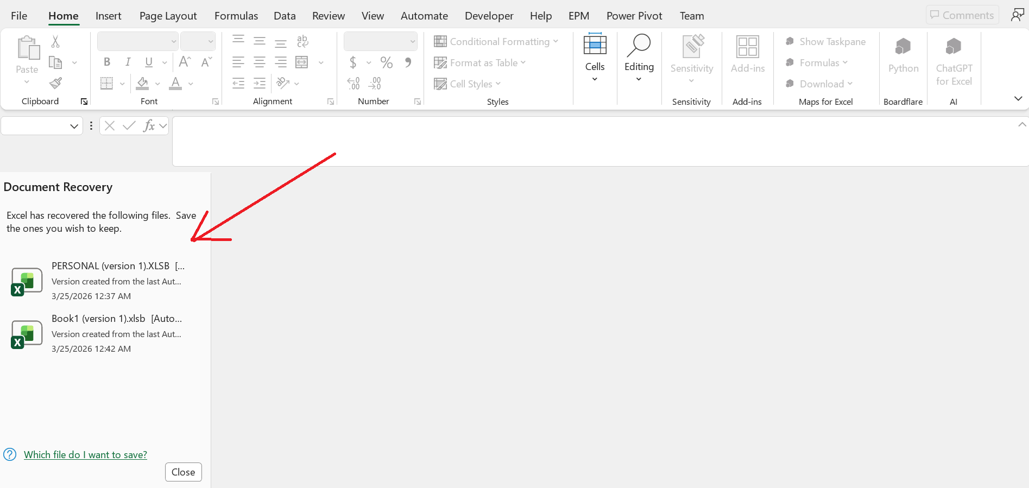Image resolution: width=1029 pixels, height=488 pixels.
Task: Click the Format Painter brush icon
Action: (55, 83)
